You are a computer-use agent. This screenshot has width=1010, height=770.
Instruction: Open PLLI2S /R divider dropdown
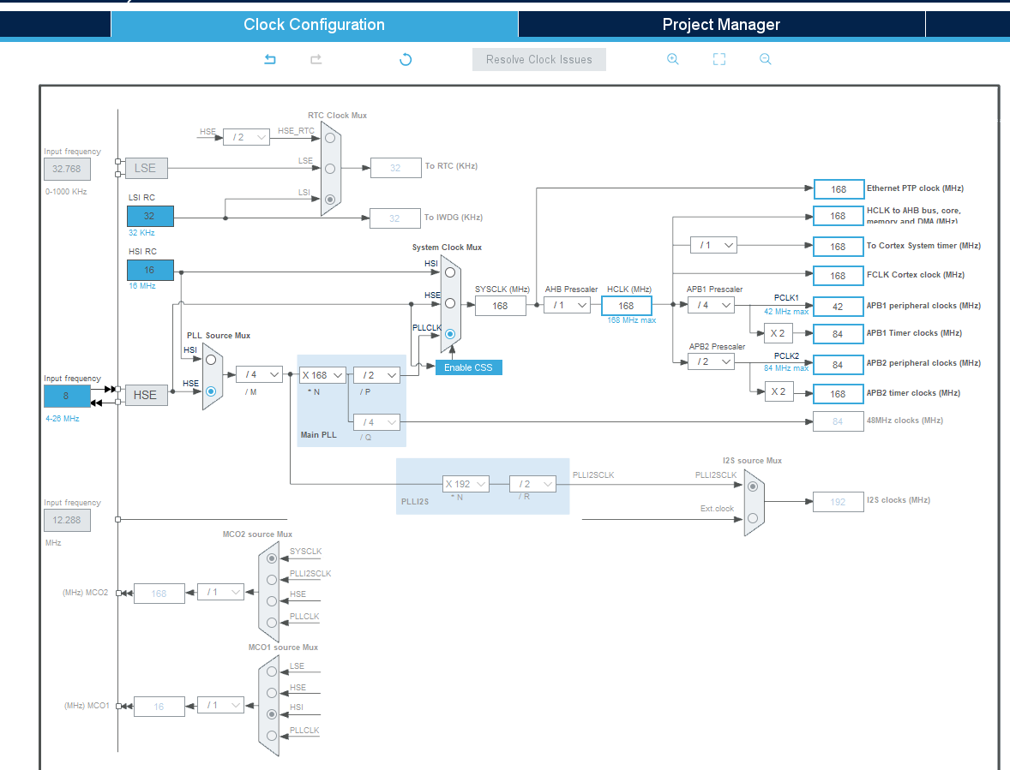(x=532, y=484)
